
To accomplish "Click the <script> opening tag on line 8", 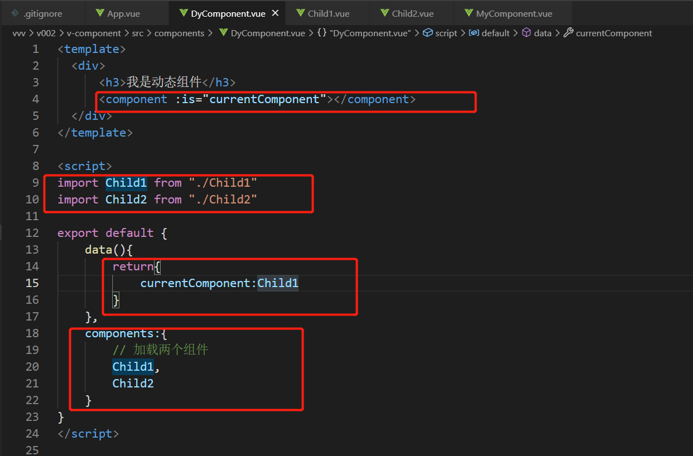I will click(85, 166).
